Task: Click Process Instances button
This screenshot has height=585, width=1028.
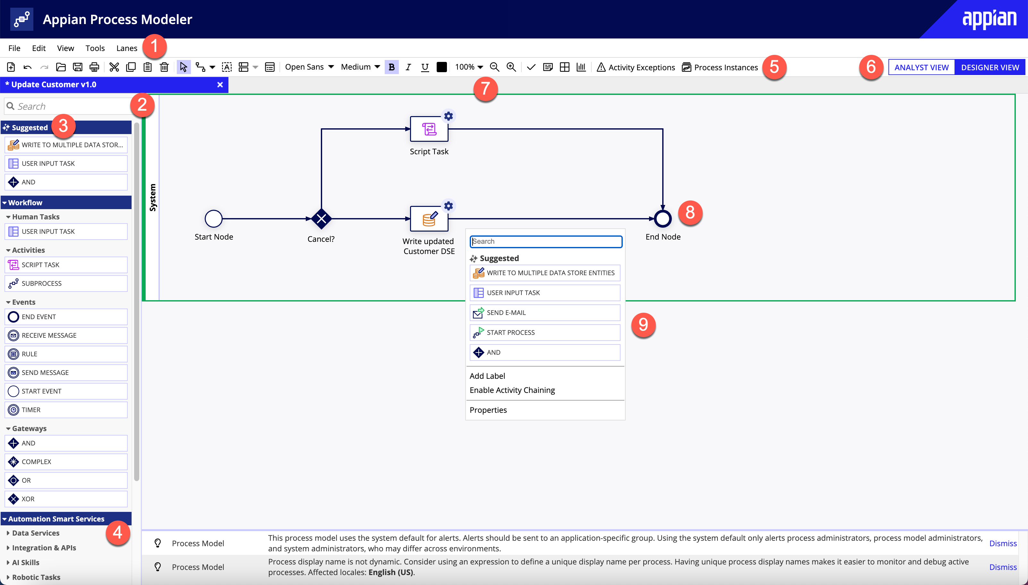Action: click(720, 67)
